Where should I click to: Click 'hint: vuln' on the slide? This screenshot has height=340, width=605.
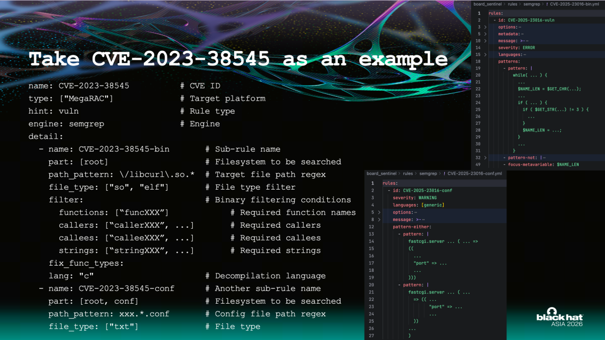point(54,111)
